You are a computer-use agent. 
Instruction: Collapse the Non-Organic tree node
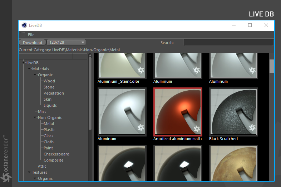[35, 118]
